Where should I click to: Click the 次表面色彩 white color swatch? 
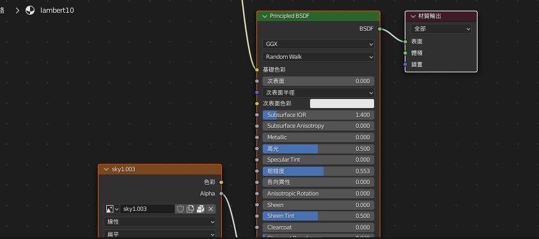coord(342,104)
